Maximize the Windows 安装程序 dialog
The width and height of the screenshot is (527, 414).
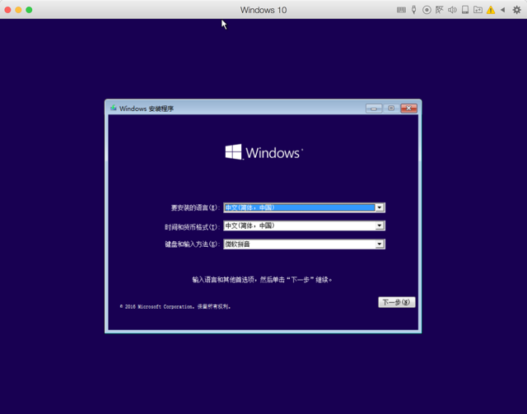pos(391,108)
